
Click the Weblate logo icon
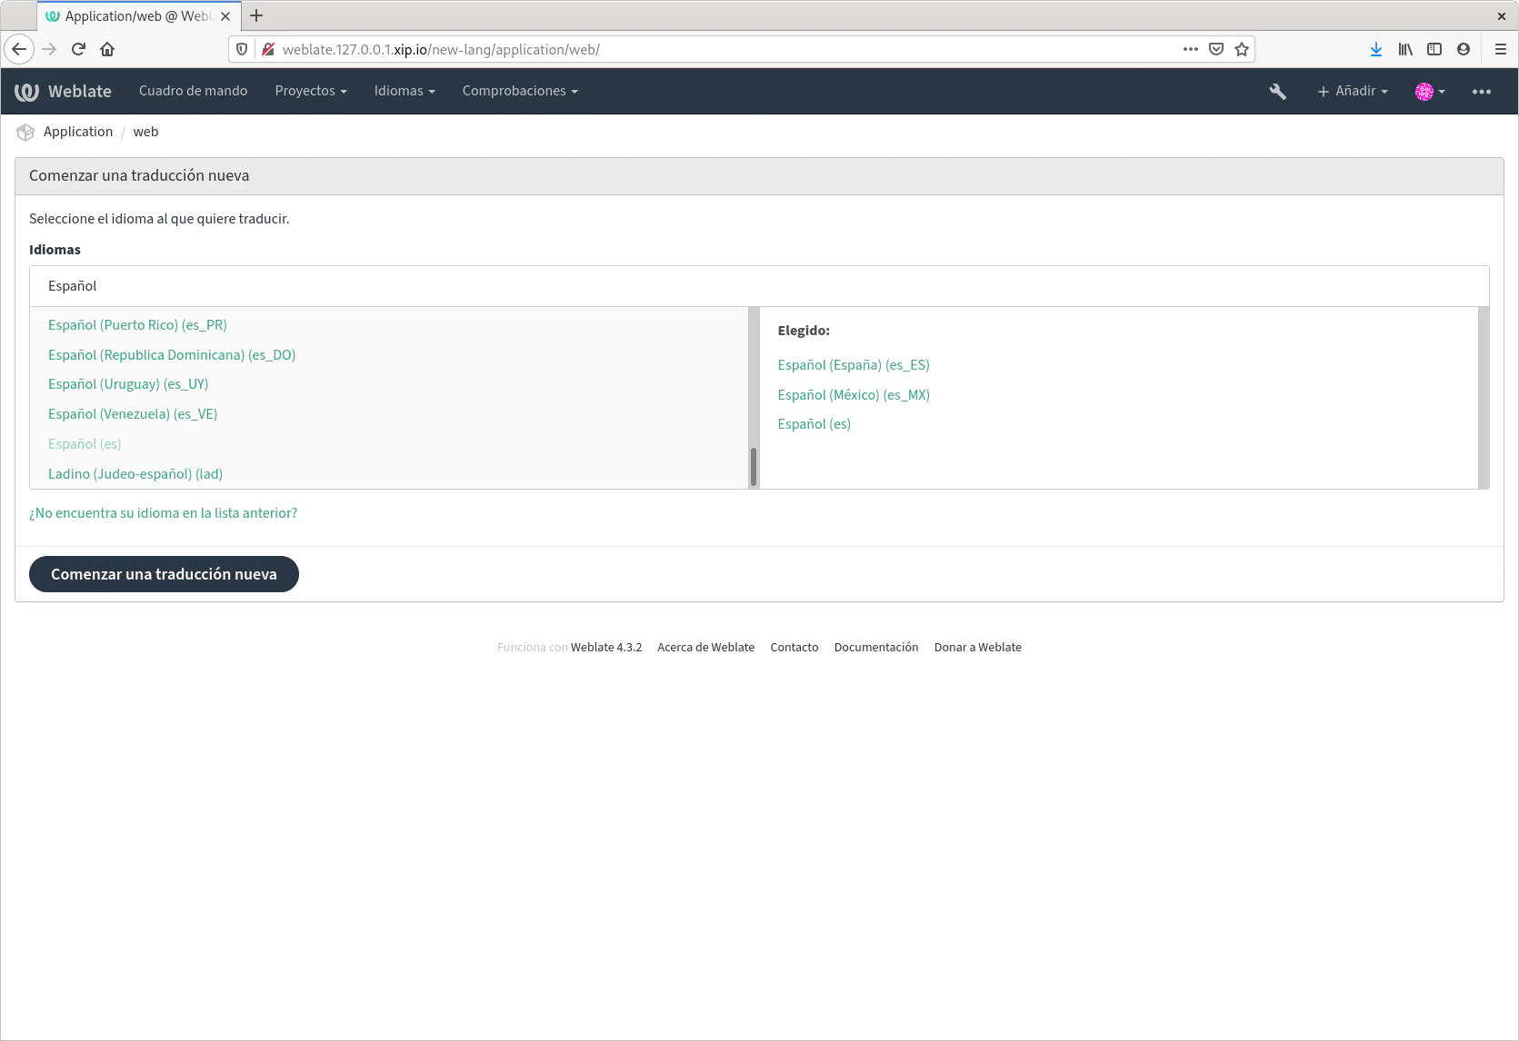27,92
